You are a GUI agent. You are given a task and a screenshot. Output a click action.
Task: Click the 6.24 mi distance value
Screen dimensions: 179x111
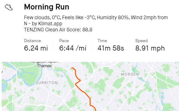pyautogui.click(x=36, y=48)
